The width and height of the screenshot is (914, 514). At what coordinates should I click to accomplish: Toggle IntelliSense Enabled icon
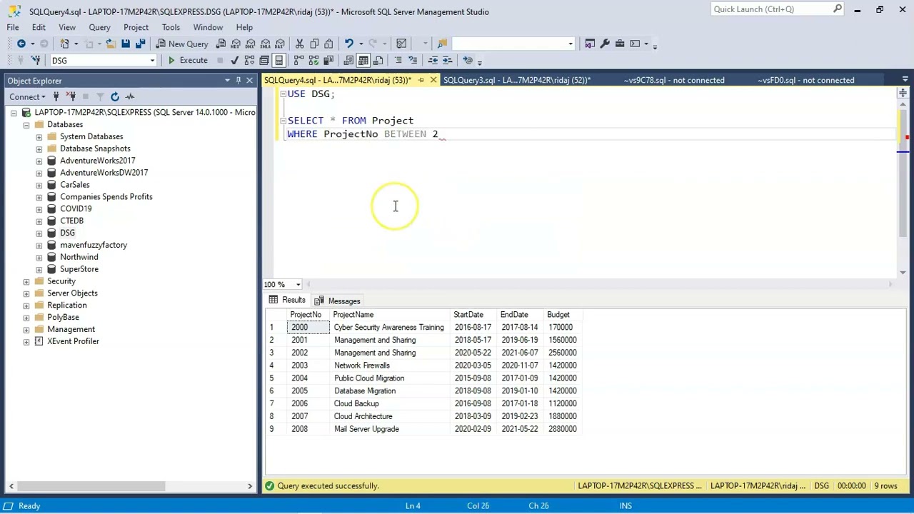coord(279,61)
